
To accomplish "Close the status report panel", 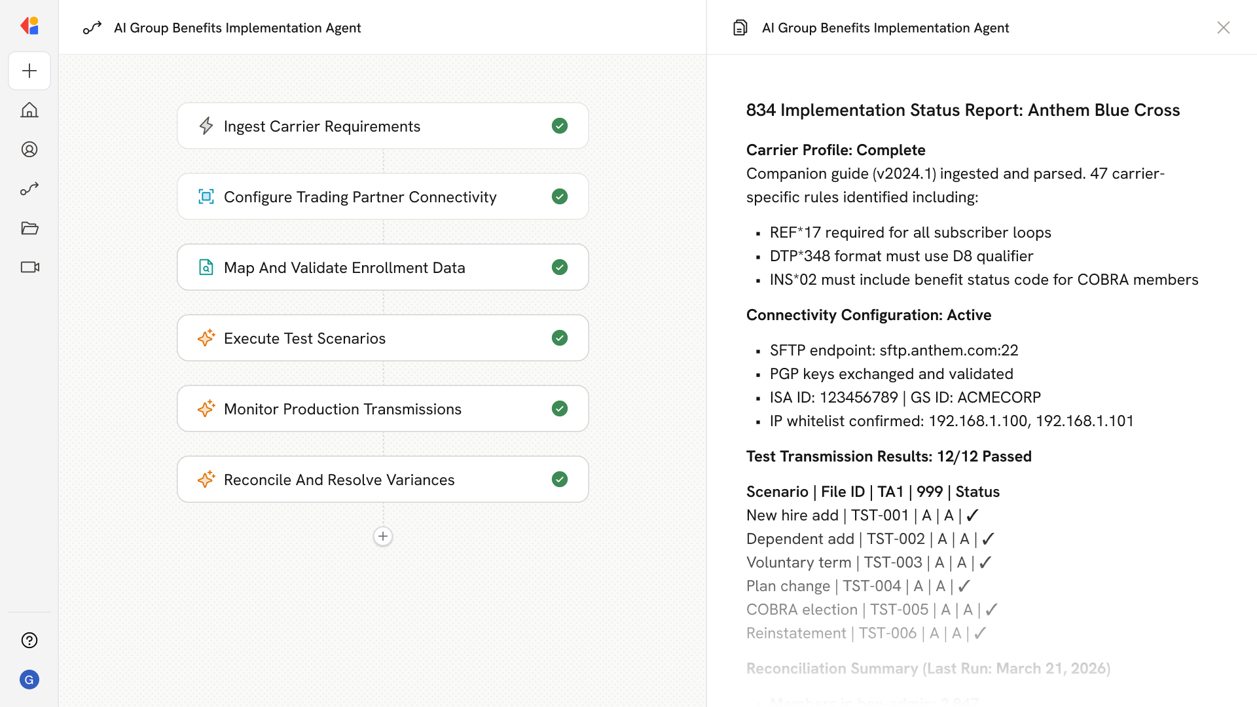I will [x=1223, y=27].
